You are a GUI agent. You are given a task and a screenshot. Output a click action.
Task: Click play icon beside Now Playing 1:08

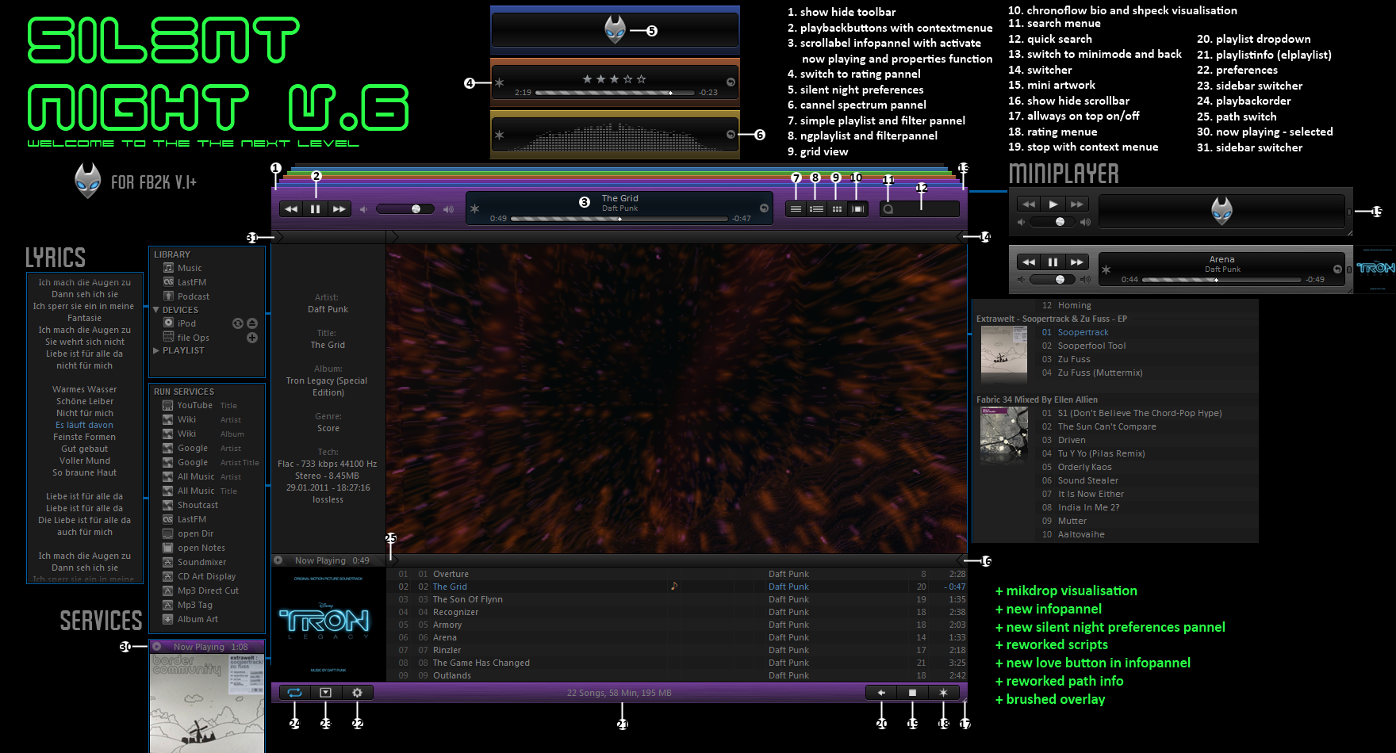(157, 647)
